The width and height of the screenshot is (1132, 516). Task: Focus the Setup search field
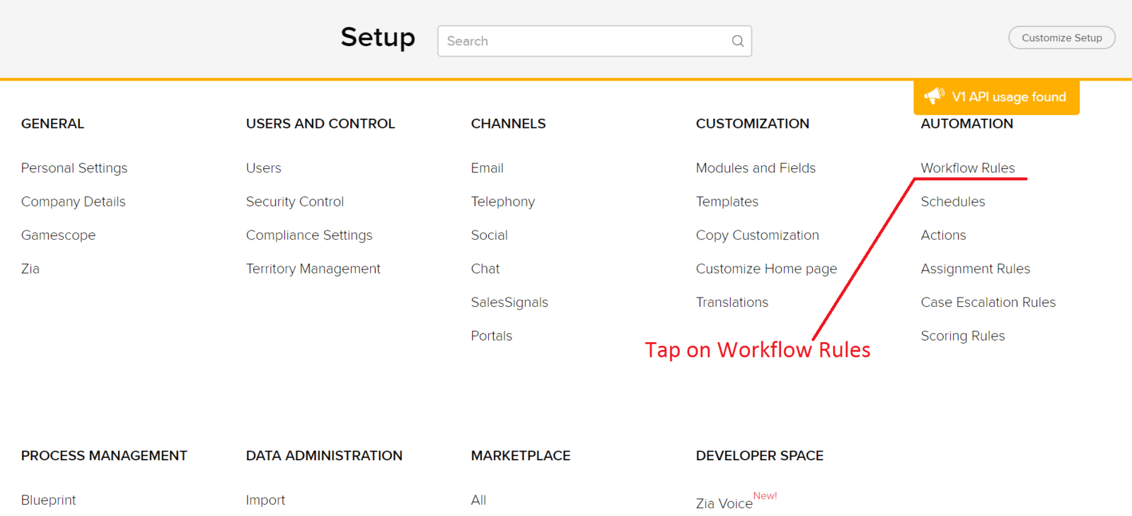coord(594,41)
